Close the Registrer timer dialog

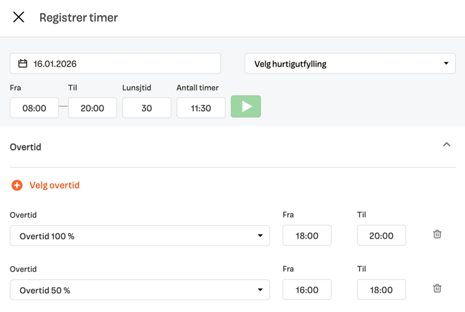[19, 17]
